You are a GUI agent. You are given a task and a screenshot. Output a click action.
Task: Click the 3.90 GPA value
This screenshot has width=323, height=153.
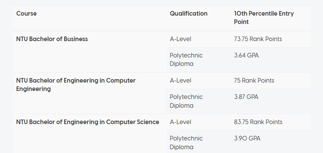[247, 139]
